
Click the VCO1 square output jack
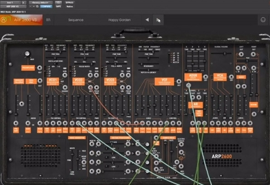coord(65,87)
